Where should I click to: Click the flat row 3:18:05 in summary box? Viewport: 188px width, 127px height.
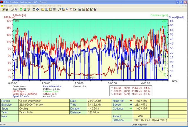pyautogui.click(x=131, y=91)
